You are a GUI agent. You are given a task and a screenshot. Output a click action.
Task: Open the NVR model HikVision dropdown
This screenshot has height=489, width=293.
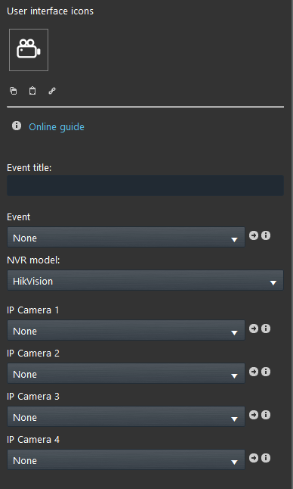coord(145,280)
